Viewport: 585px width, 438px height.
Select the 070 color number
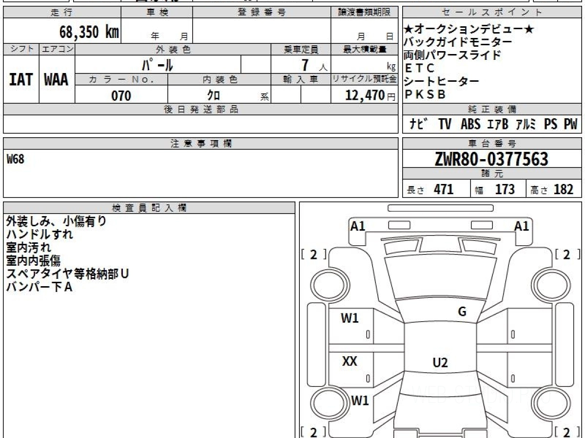121,96
